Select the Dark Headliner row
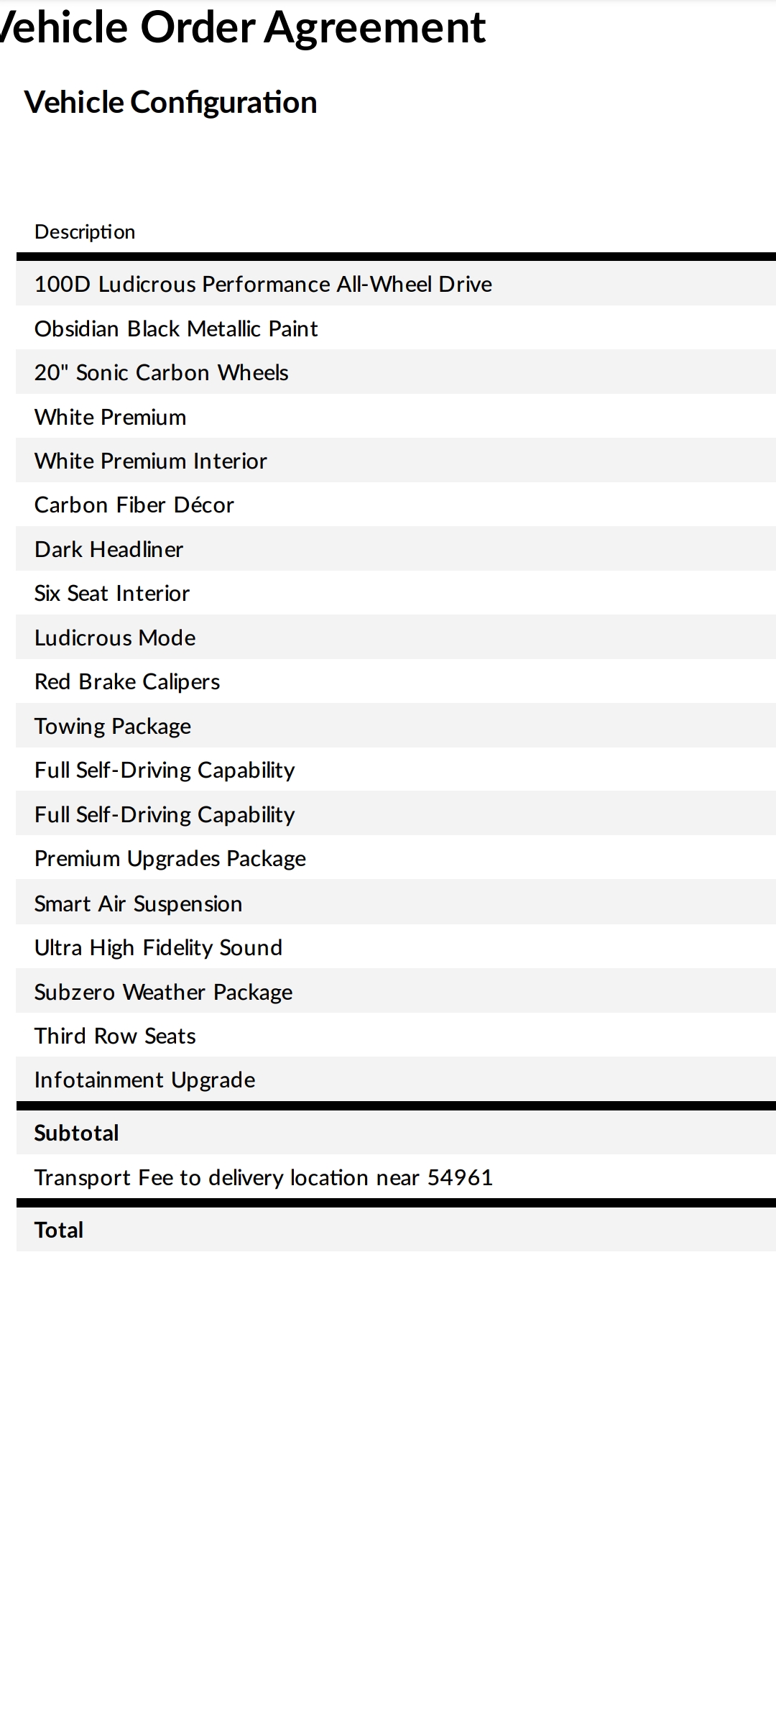Viewport: 776px width, 1725px height. click(109, 550)
